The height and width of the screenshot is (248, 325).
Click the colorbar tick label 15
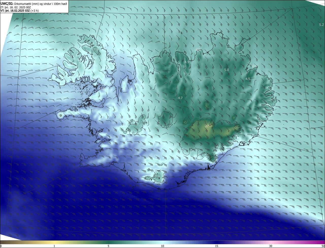click(217, 246)
